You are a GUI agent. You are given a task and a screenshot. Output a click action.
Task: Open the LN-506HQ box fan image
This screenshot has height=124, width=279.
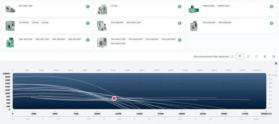10,26
